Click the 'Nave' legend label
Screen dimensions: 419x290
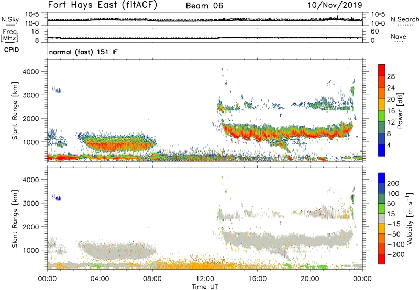399,36
